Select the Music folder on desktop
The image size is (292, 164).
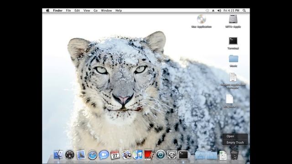pos(233,59)
